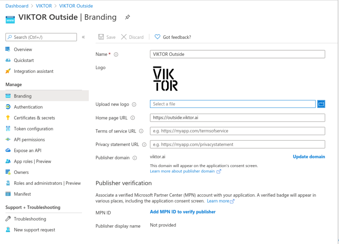Image resolution: width=339 pixels, height=244 pixels.
Task: Click the folder browse icon for logo upload
Action: (321, 104)
